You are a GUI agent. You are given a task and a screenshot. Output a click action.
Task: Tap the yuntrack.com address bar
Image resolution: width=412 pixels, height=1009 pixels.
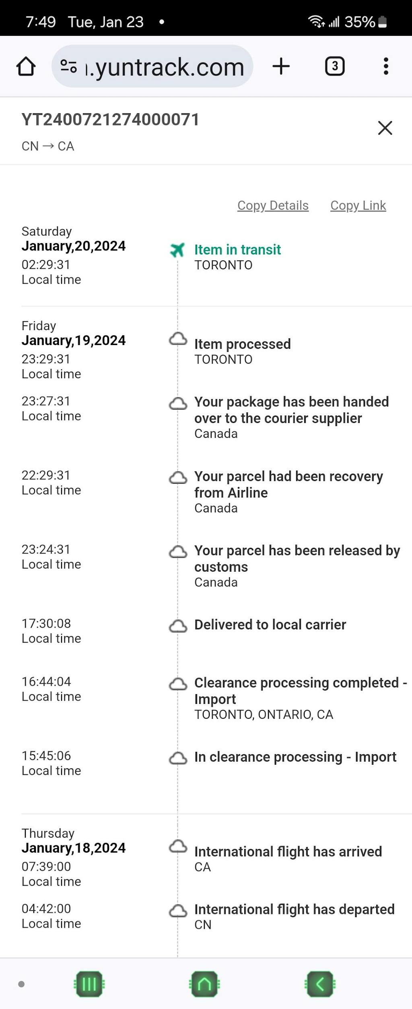pyautogui.click(x=165, y=67)
